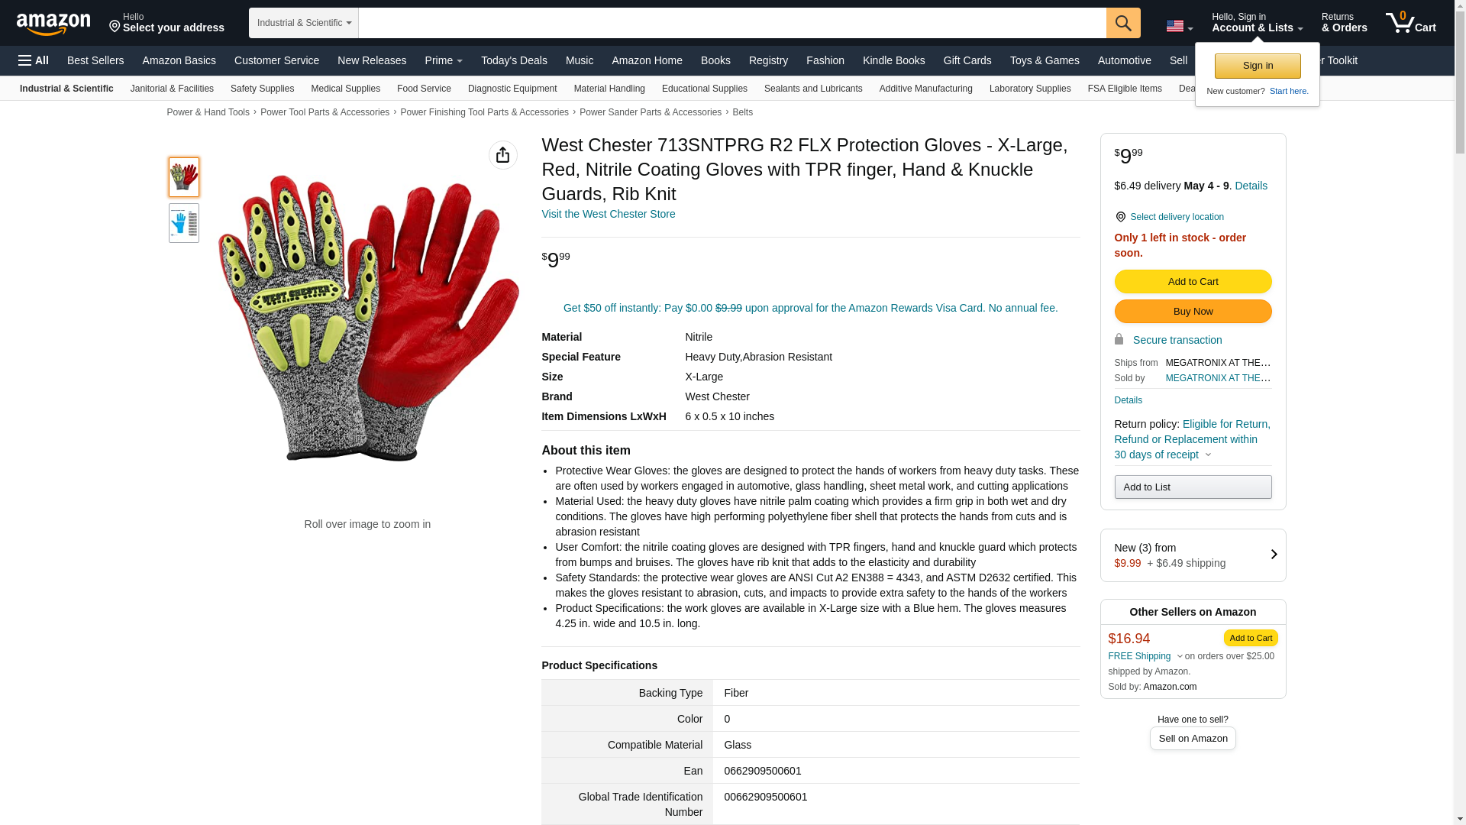Select the size chart thumbnail image
Viewport: 1466px width, 825px height.
184,223
